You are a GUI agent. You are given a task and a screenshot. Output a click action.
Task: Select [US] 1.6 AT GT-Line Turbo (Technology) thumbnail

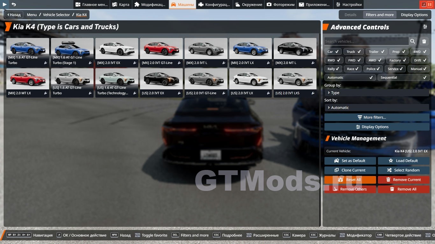pos(117,83)
